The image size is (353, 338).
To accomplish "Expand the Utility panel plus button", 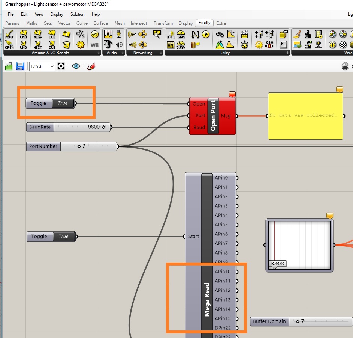I will [287, 53].
